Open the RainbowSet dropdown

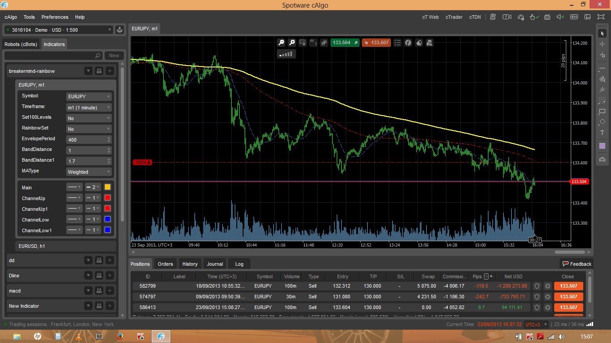click(89, 129)
